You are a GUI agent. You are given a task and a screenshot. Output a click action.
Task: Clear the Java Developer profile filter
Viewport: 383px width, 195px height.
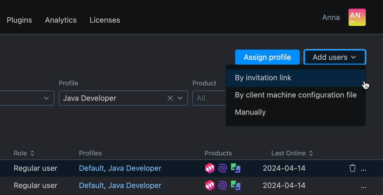point(170,98)
